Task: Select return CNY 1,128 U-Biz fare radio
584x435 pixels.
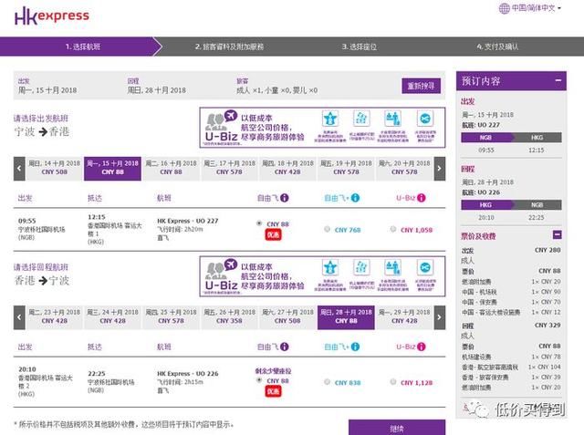Action: (x=393, y=382)
